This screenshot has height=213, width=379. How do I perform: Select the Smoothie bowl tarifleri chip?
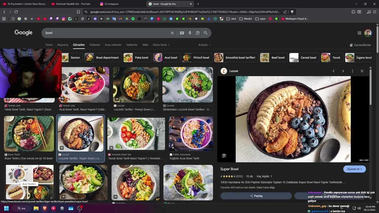[236, 58]
